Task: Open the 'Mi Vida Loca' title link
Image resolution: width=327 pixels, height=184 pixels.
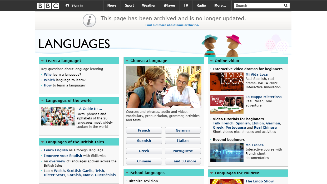Action: point(257,75)
